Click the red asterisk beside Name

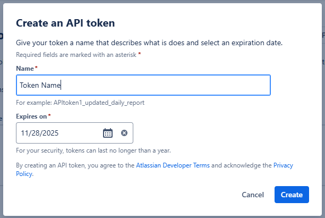[x=37, y=69]
